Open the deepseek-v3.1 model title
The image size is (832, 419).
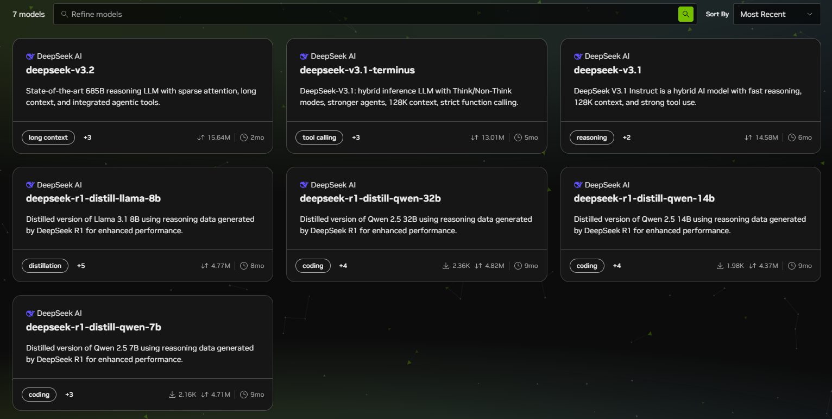[x=608, y=70]
